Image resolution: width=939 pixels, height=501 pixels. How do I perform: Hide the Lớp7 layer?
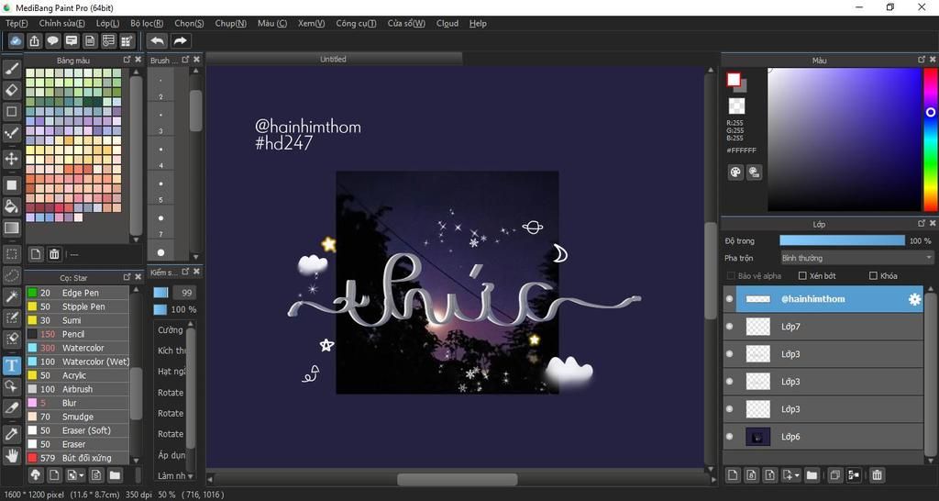tap(729, 327)
